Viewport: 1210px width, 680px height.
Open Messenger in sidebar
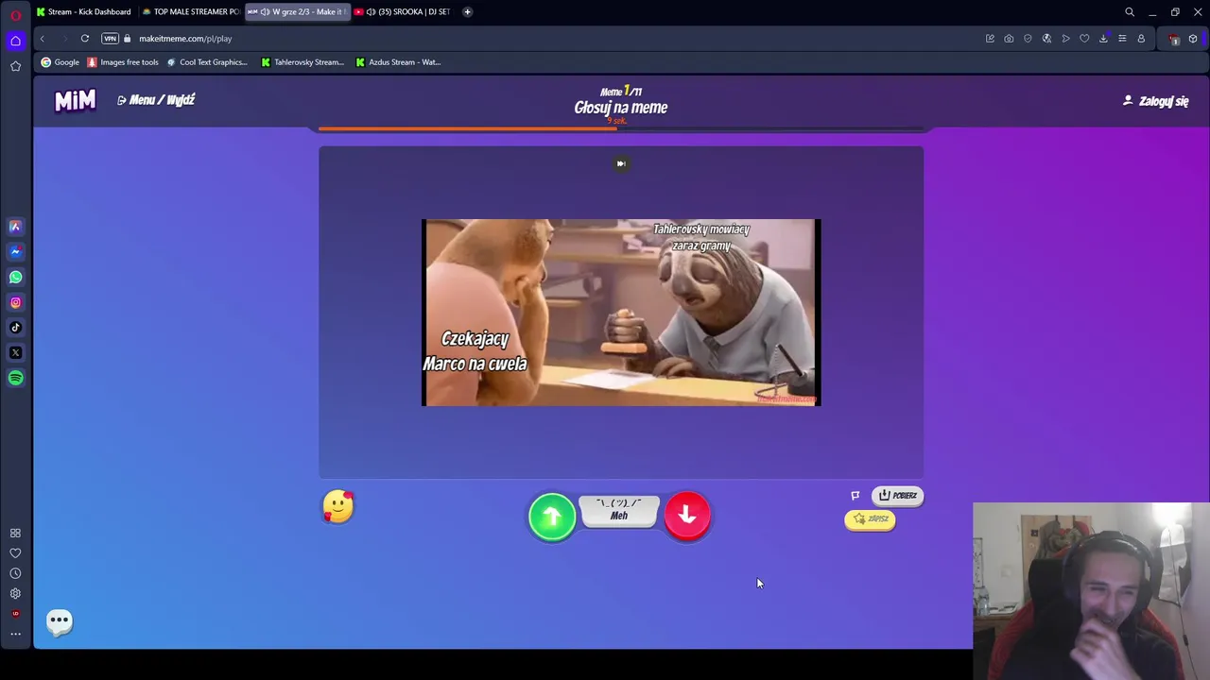[x=15, y=252]
